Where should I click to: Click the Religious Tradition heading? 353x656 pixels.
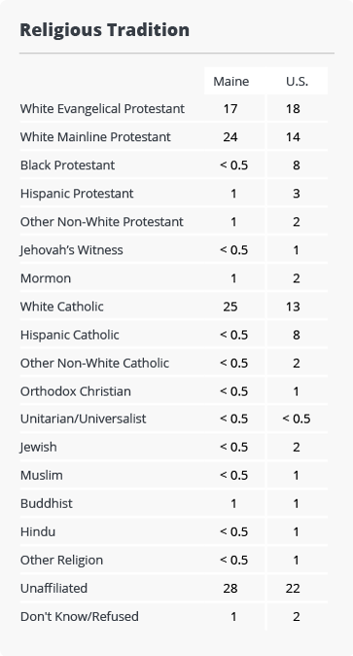[105, 30]
